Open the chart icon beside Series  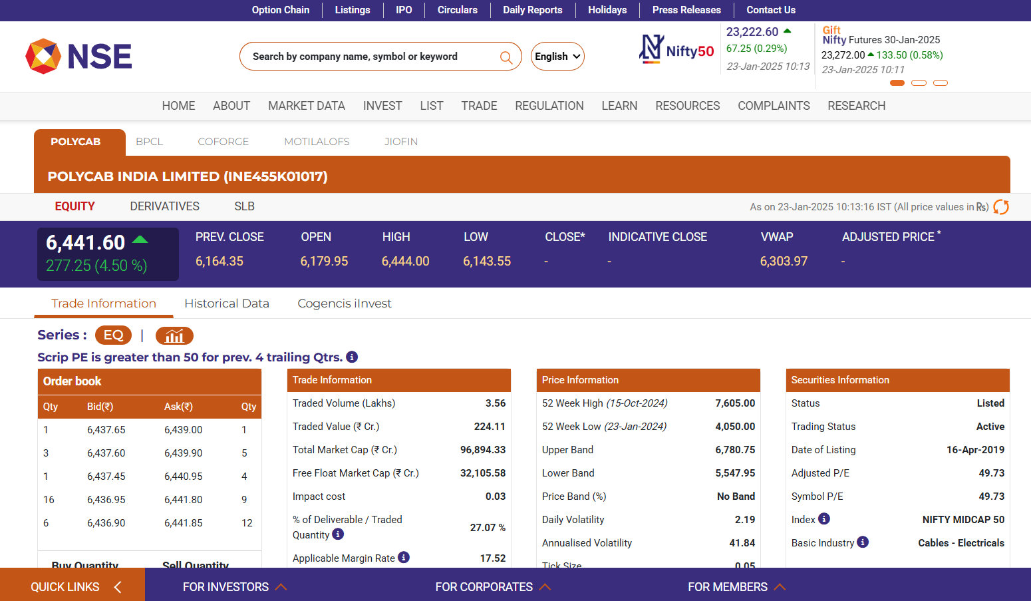point(174,335)
